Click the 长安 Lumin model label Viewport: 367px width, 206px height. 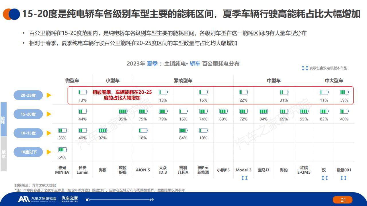click(x=83, y=170)
